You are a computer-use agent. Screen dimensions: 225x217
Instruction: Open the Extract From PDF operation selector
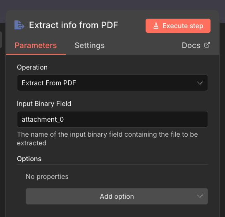pyautogui.click(x=112, y=83)
